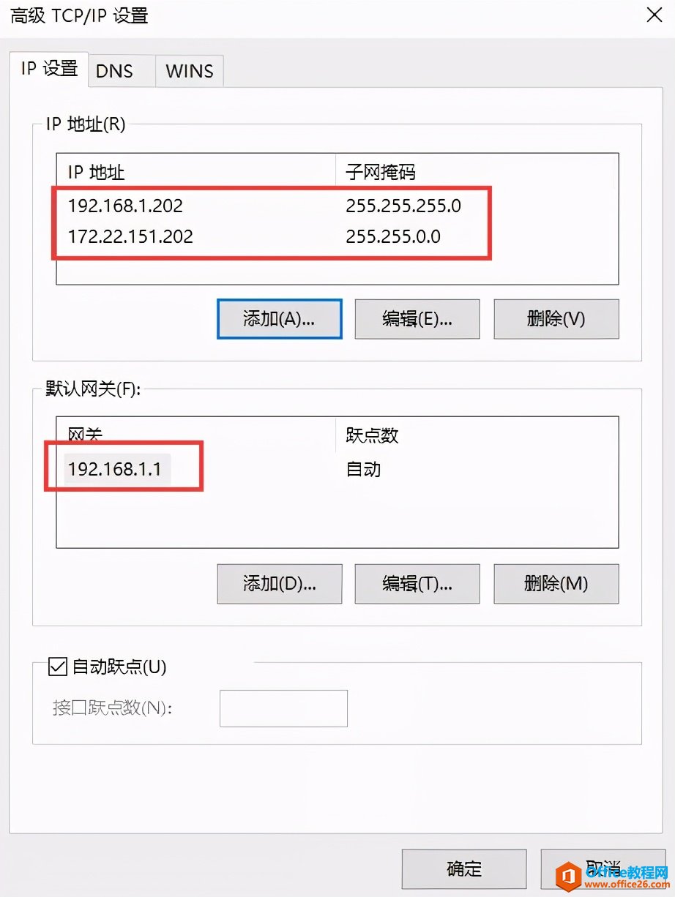Click 删除(M) to remove the gateway
Viewport: 675px width, 897px height.
click(556, 583)
